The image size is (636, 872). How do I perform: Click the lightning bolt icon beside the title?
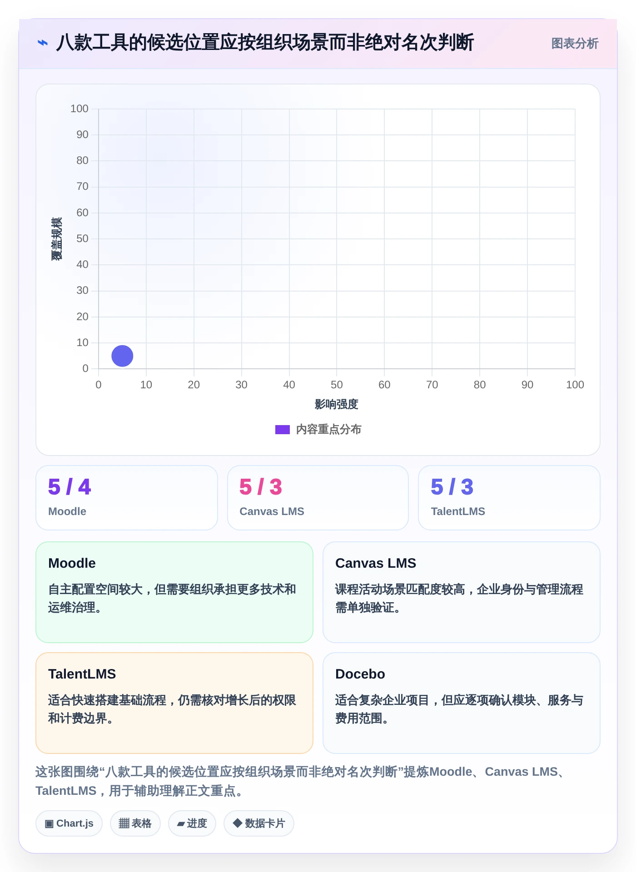(42, 43)
